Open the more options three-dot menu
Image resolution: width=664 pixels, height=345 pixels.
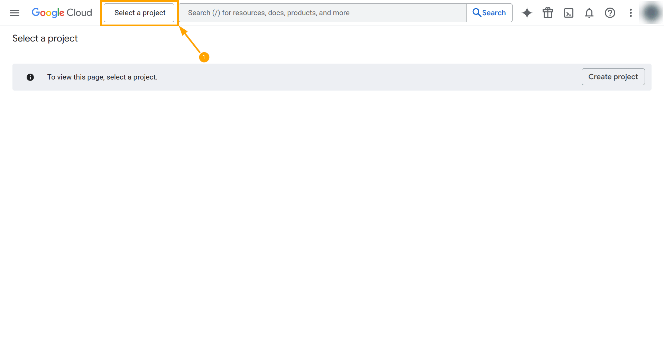(630, 13)
